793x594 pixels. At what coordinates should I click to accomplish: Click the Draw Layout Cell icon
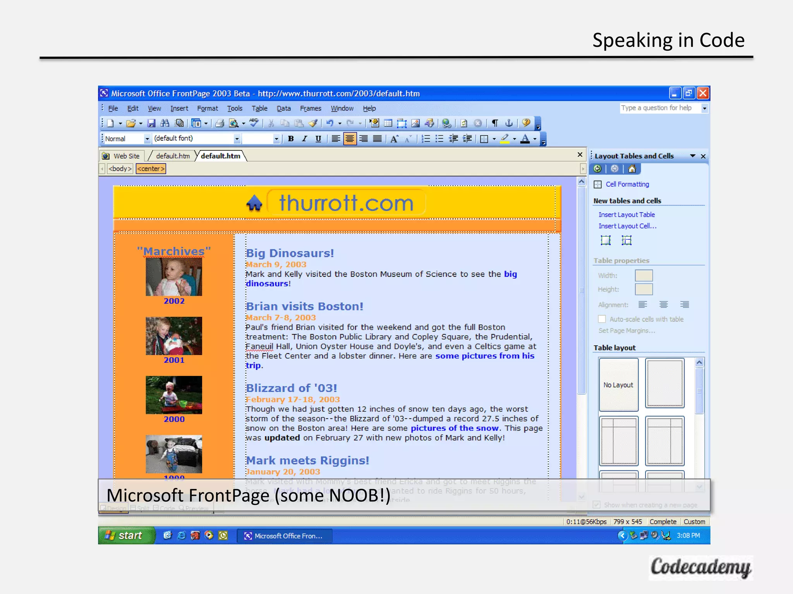click(x=627, y=241)
